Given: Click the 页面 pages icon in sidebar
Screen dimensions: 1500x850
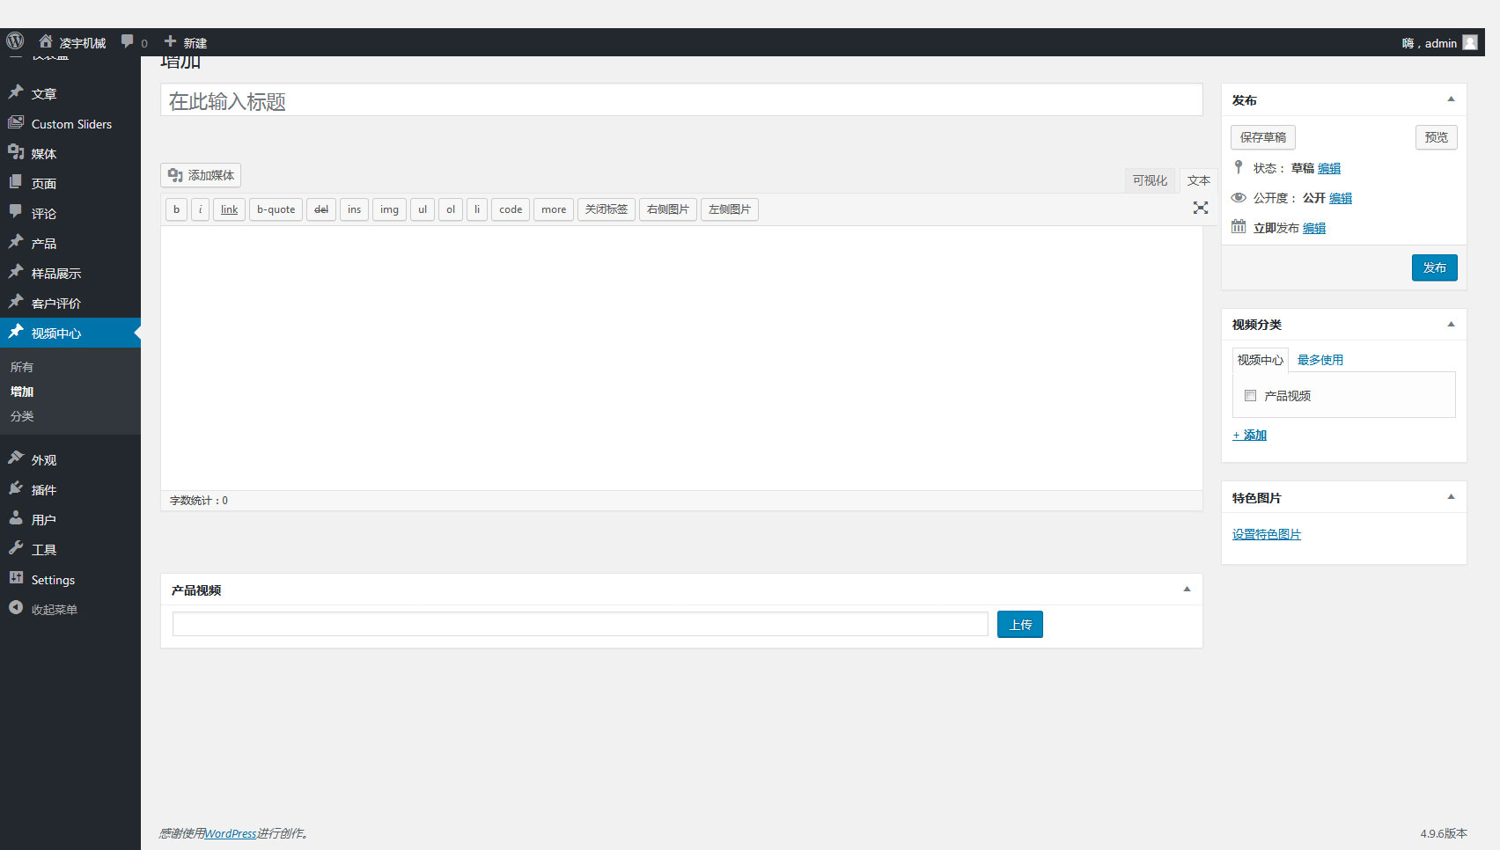Looking at the screenshot, I should (16, 182).
